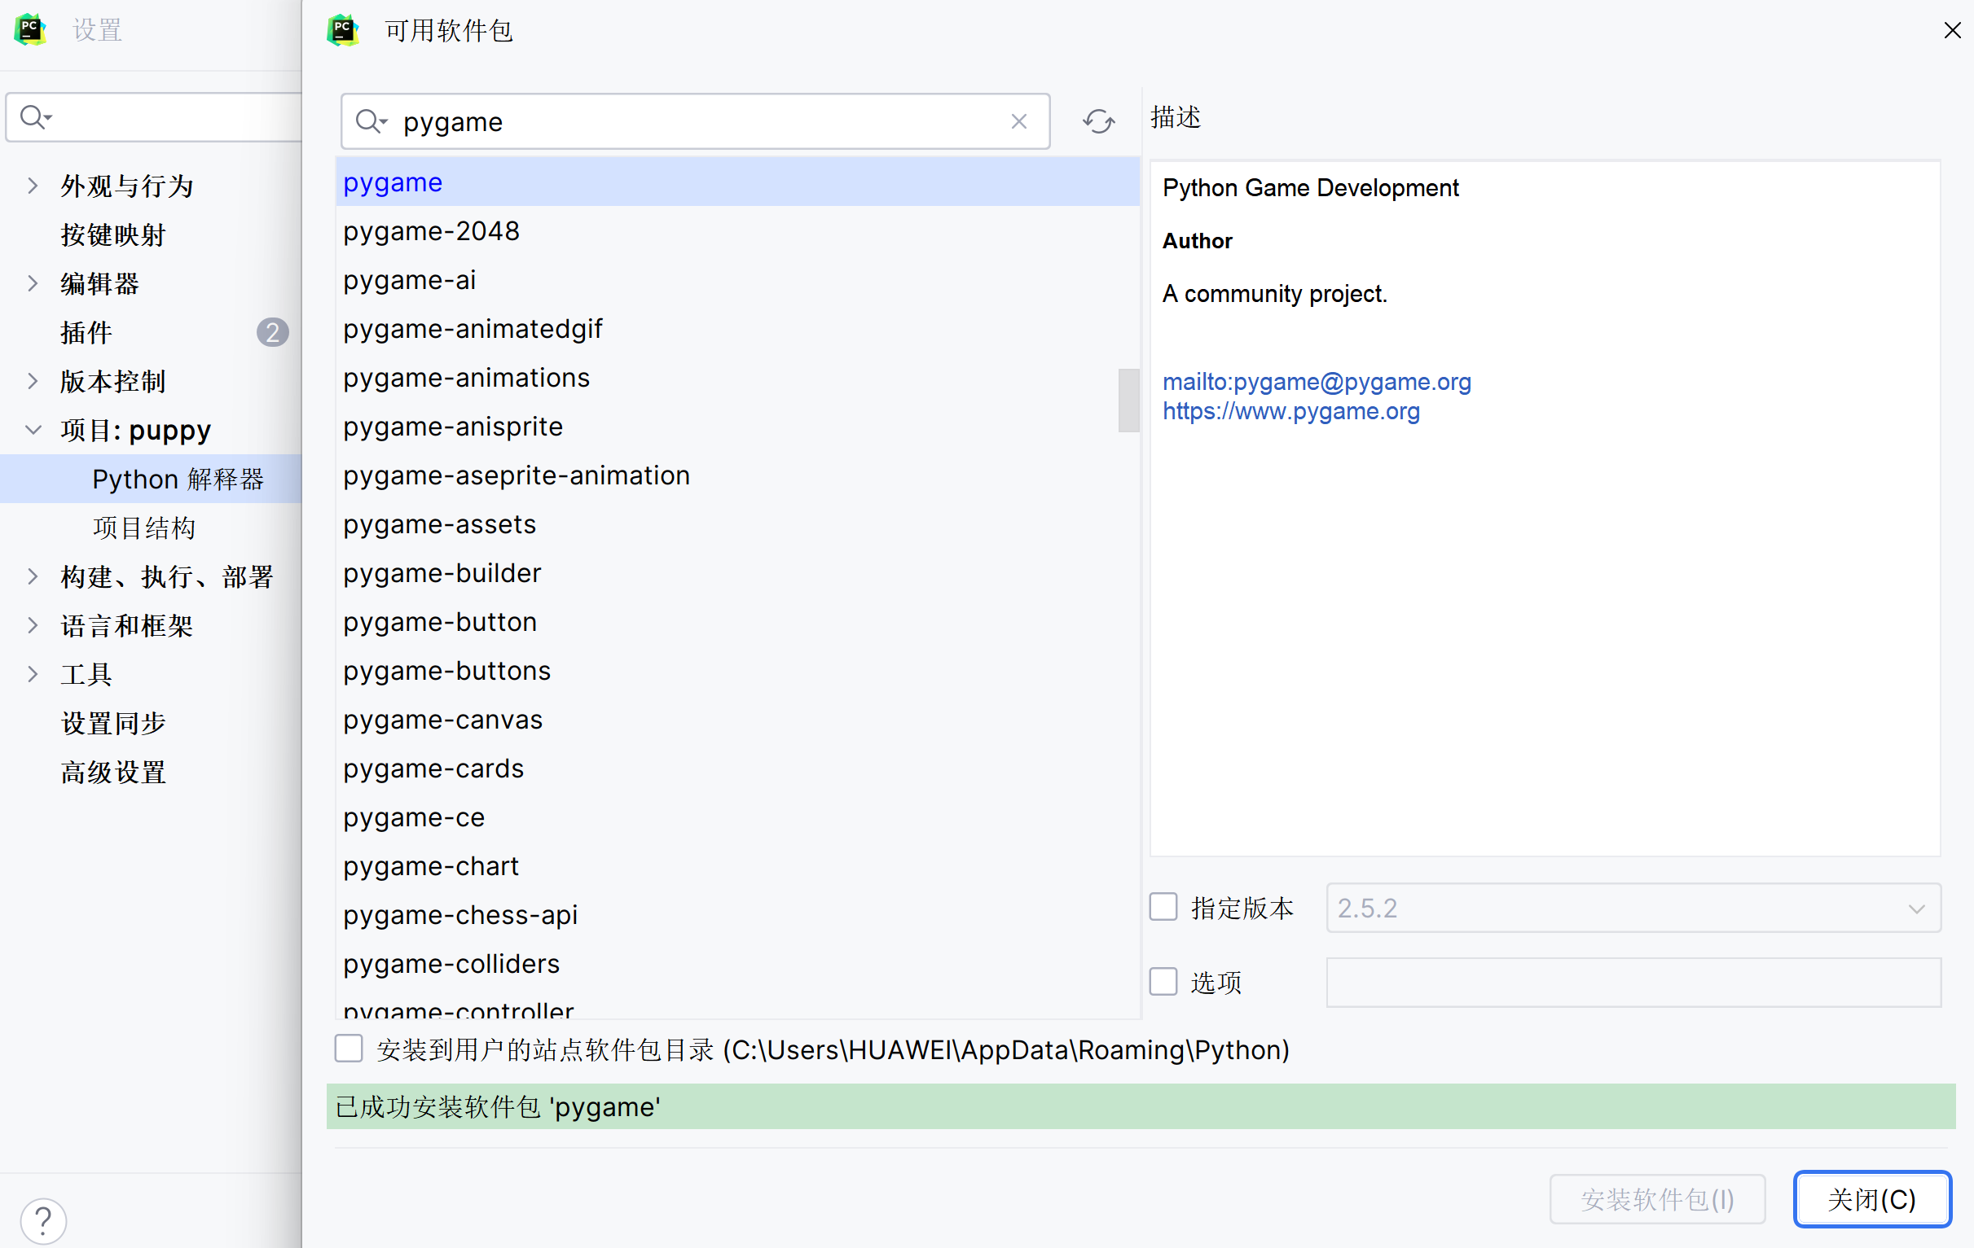Viewport: 1974px width, 1248px height.
Task: Select pygame-builder package
Action: (737, 572)
